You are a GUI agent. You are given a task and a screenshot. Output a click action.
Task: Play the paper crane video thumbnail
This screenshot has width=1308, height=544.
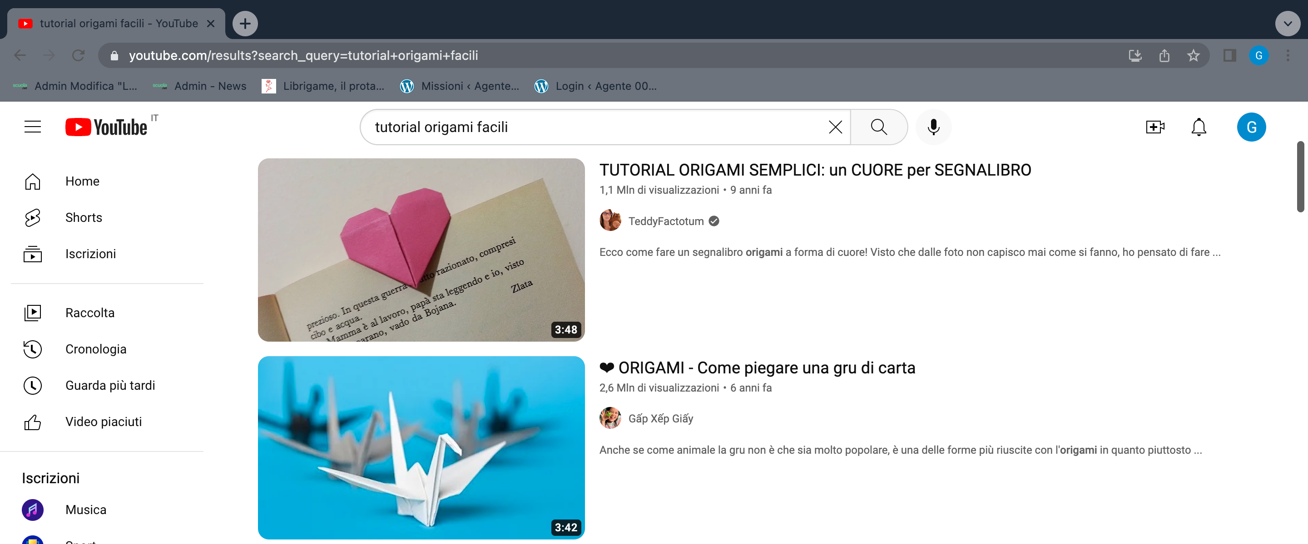pos(421,447)
